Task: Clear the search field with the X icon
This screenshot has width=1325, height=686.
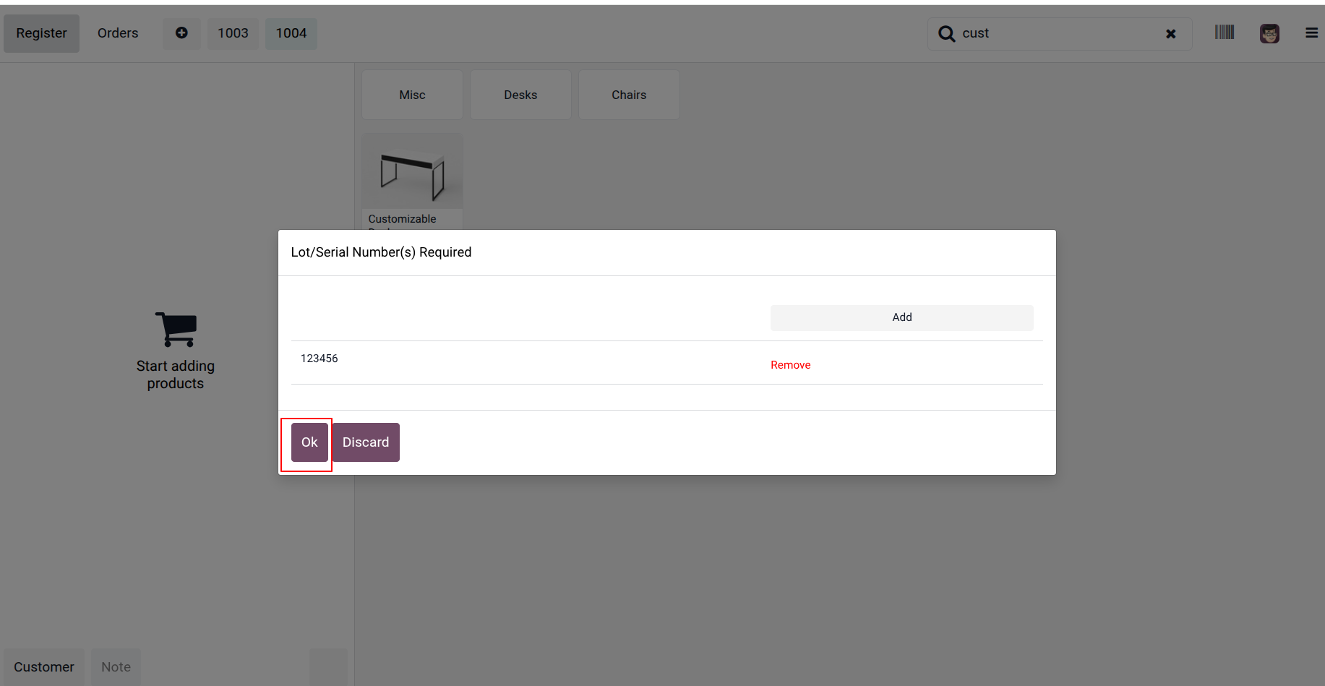Action: pyautogui.click(x=1171, y=34)
